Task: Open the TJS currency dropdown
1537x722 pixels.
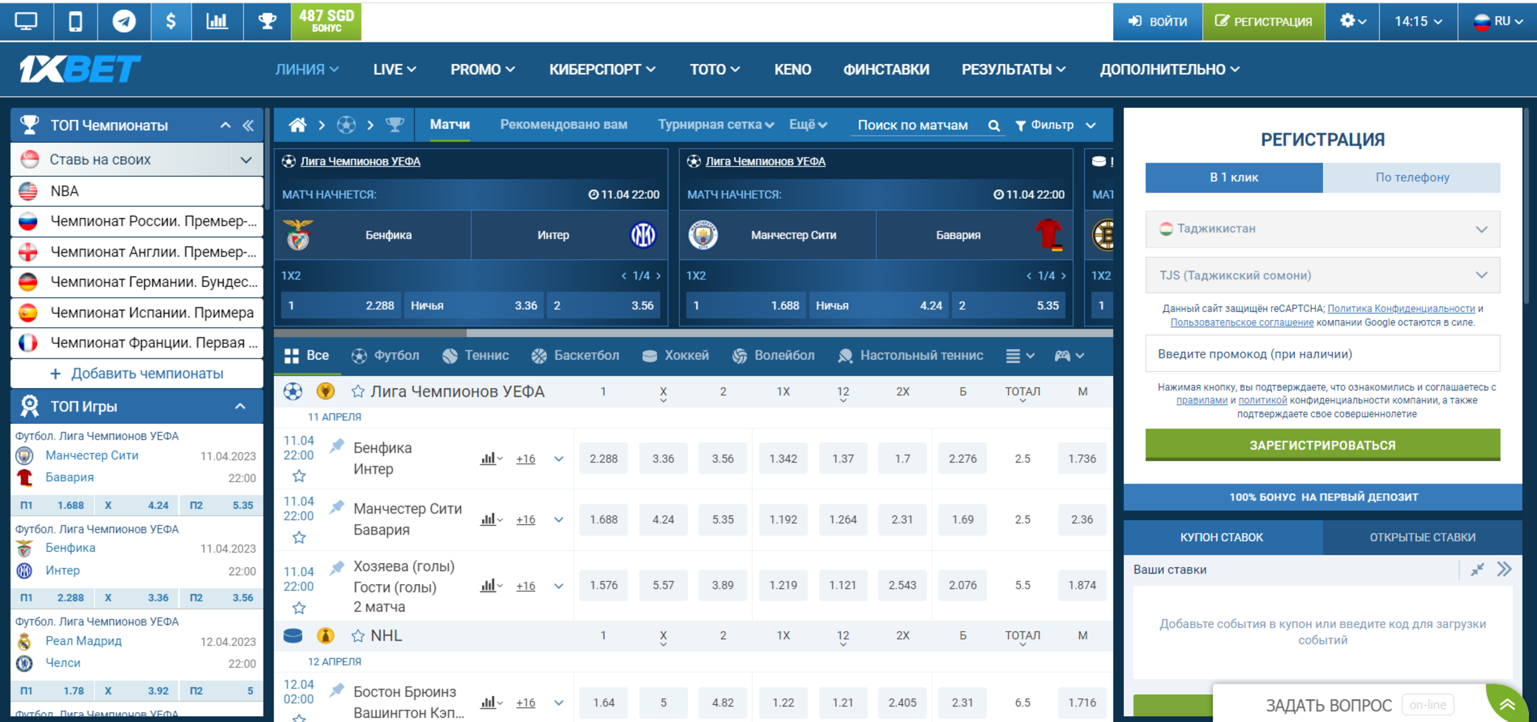Action: tap(1322, 276)
